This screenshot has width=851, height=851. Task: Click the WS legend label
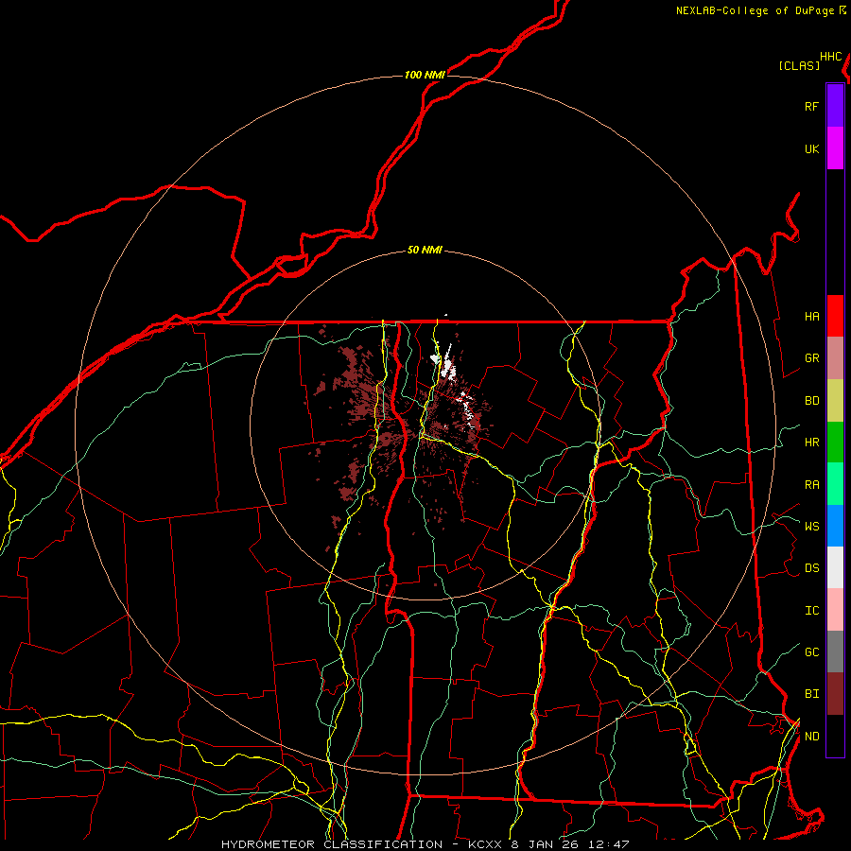tap(811, 526)
